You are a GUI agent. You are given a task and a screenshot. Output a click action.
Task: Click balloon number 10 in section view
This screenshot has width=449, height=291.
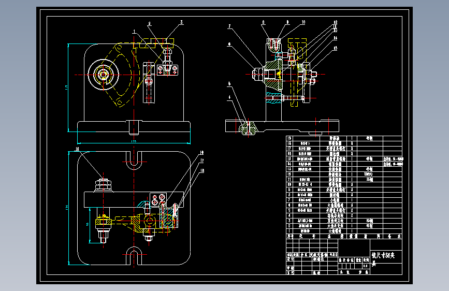pos(303,22)
